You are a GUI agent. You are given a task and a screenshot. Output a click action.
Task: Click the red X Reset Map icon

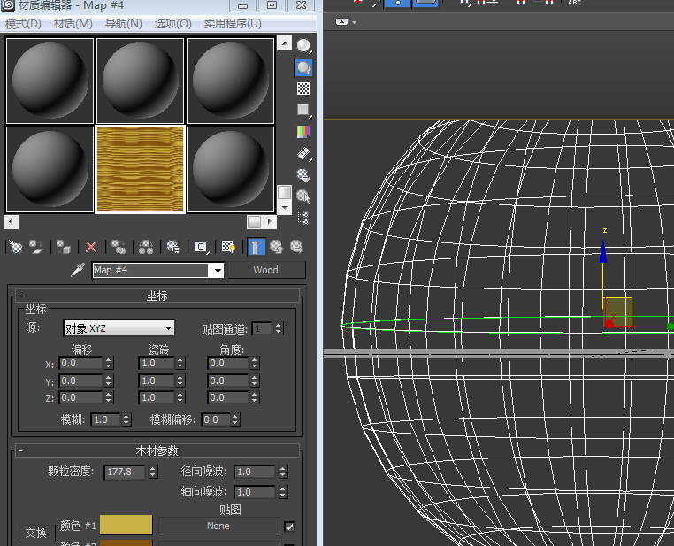(91, 247)
